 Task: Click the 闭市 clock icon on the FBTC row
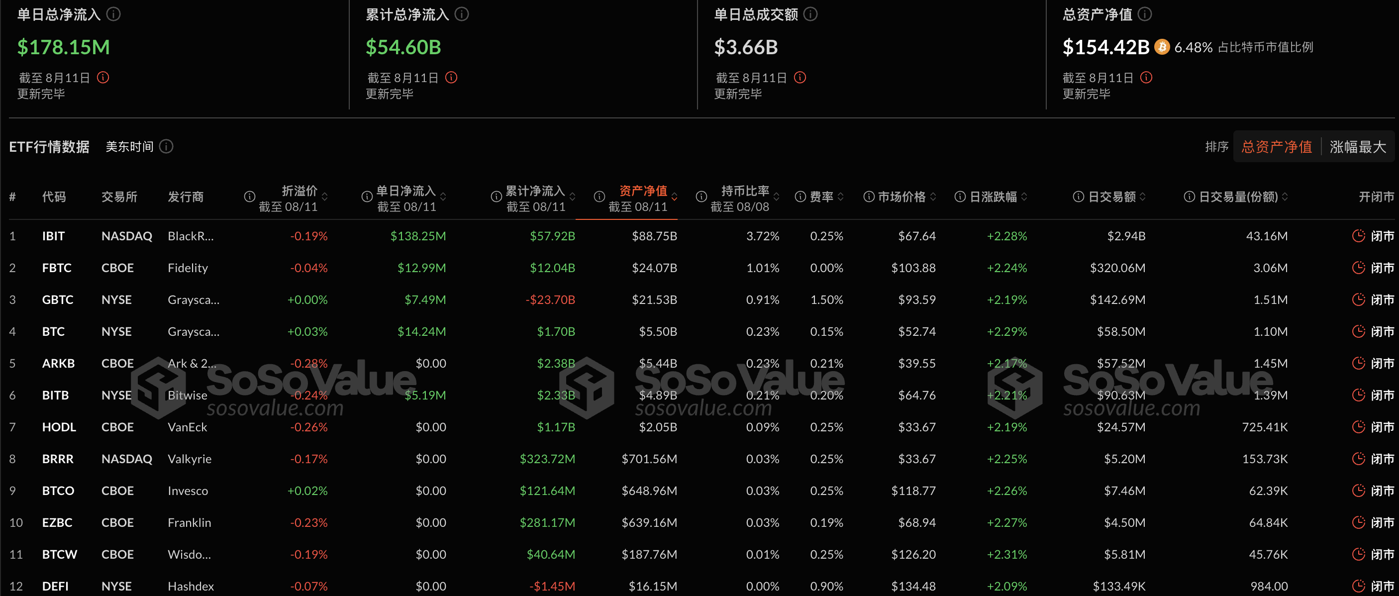coord(1359,267)
